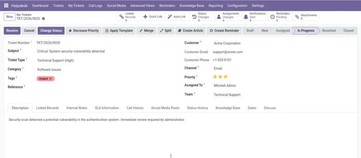The height and width of the screenshot is (158, 361).
Task: Go back via My Tickets breadcrumb
Action: [24, 15]
